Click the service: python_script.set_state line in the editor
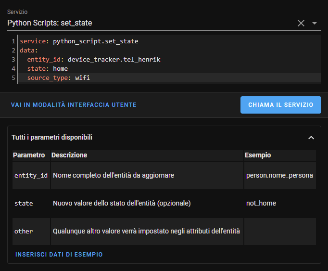This screenshot has width=328, height=271. 79,41
